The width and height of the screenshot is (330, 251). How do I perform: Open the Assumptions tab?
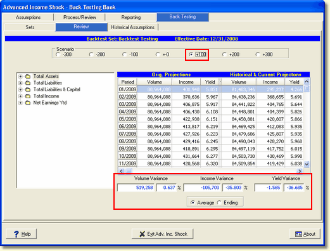tap(28, 17)
